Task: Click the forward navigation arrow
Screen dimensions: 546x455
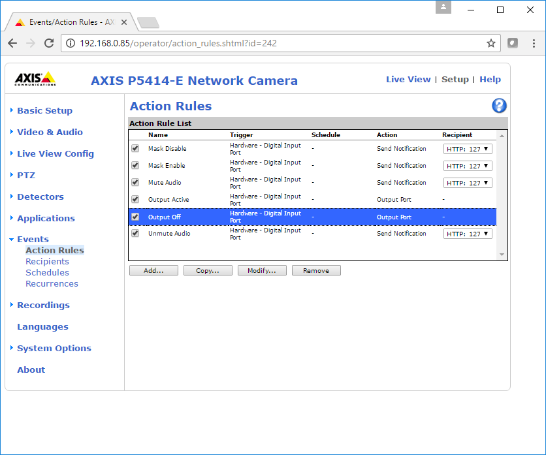Action: (x=31, y=43)
